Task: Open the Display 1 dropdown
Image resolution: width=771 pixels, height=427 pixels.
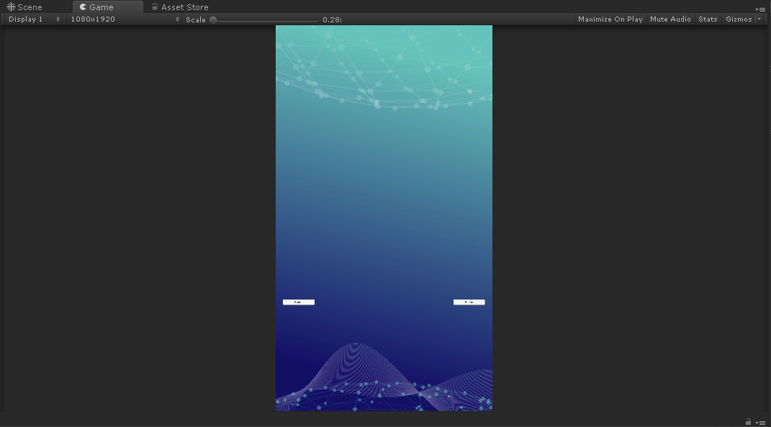Action: point(35,19)
